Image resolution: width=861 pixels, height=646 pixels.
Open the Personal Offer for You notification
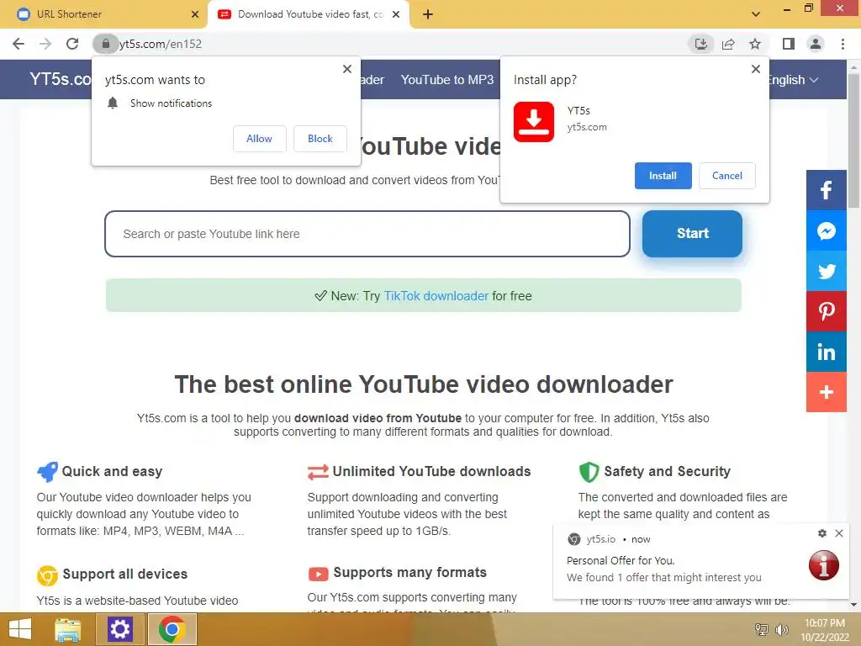point(701,563)
